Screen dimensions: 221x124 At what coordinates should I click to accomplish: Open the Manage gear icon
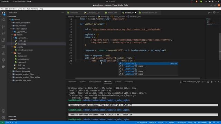pyautogui.click(x=3, y=117)
